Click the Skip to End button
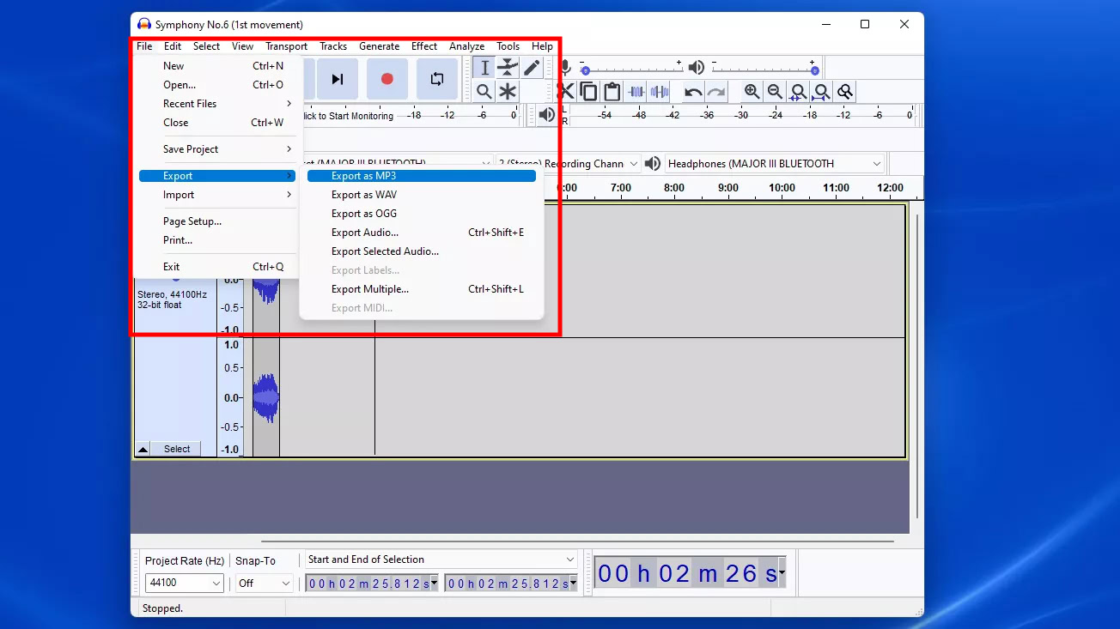Image resolution: width=1120 pixels, height=629 pixels. click(338, 79)
